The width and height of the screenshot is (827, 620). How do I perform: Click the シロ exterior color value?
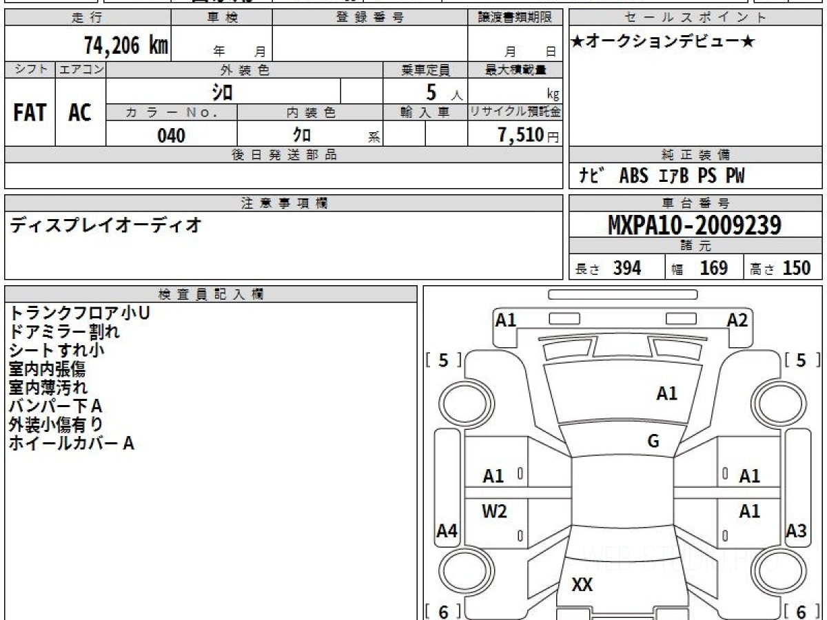(x=222, y=91)
